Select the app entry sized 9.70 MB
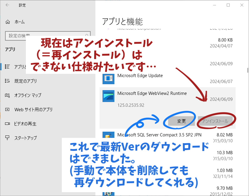249x196 pixels. pos(224,188)
